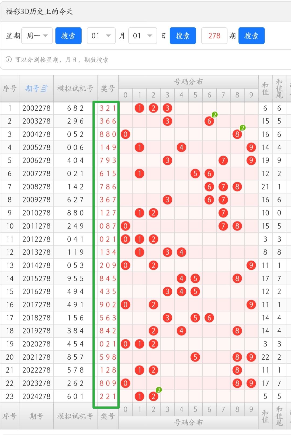Click test number 6 0 1 in row 23

(x=75, y=397)
